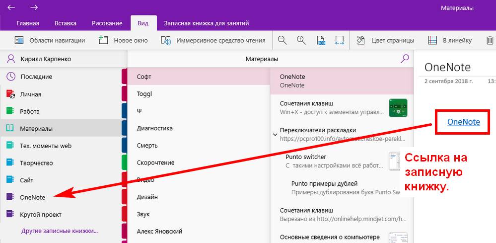496x243 pixels.
Task: Click the zoom out magnifier icon
Action: (x=283, y=41)
